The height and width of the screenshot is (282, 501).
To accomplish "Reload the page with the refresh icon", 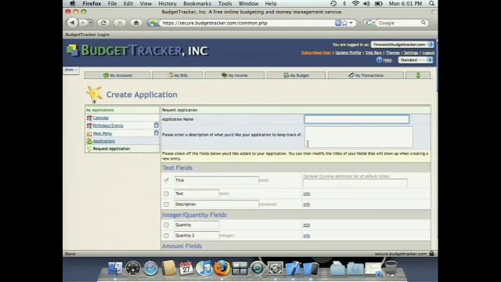I will 103,23.
